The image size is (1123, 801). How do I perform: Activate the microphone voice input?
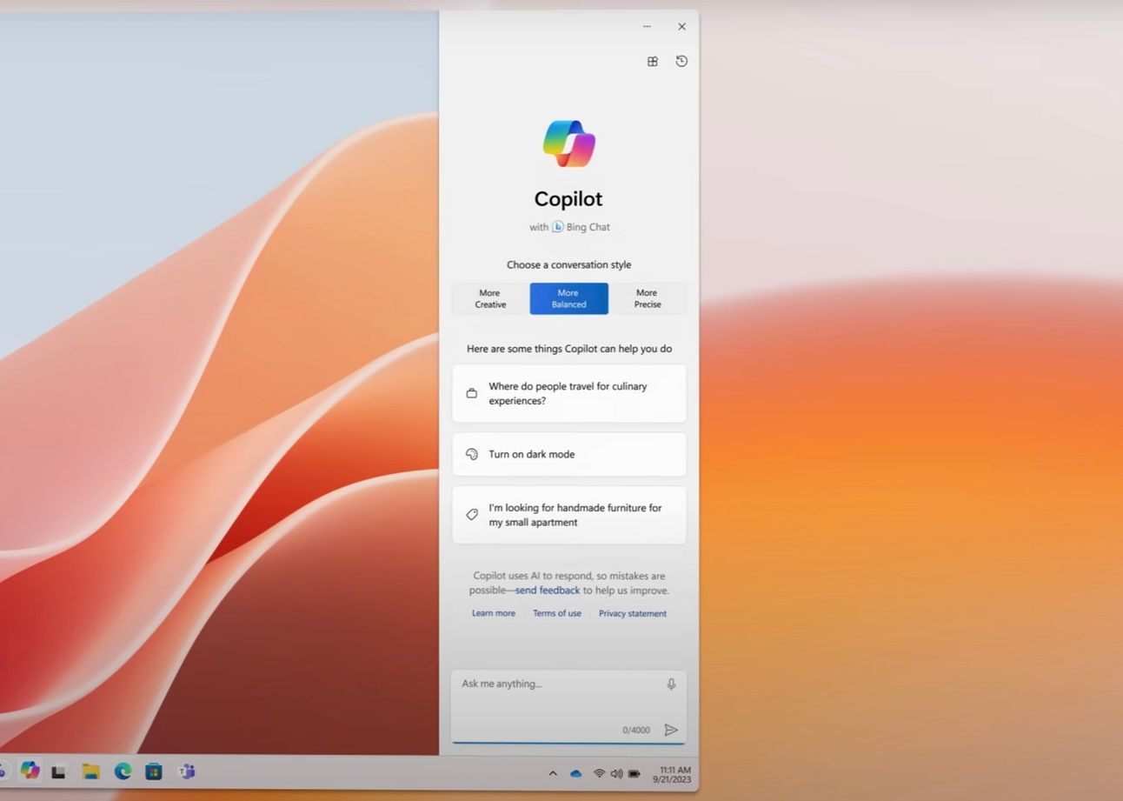click(x=671, y=684)
